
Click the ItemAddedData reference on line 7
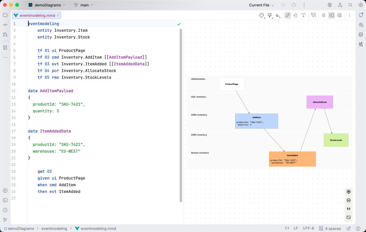click(x=129, y=64)
